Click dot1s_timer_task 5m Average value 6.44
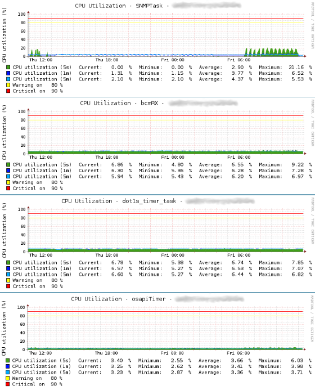The image size is (315, 390). tap(237, 275)
